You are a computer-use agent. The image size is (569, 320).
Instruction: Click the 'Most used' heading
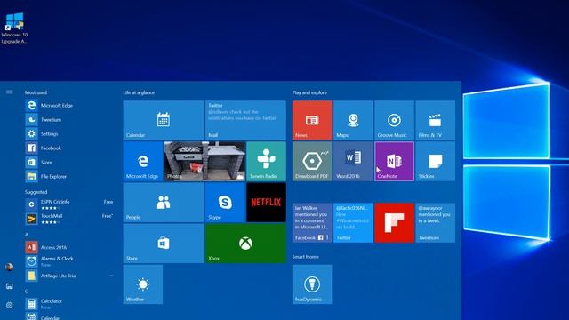tap(36, 92)
